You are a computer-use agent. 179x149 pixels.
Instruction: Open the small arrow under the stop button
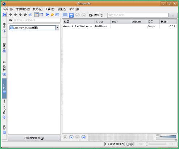click(x=79, y=140)
